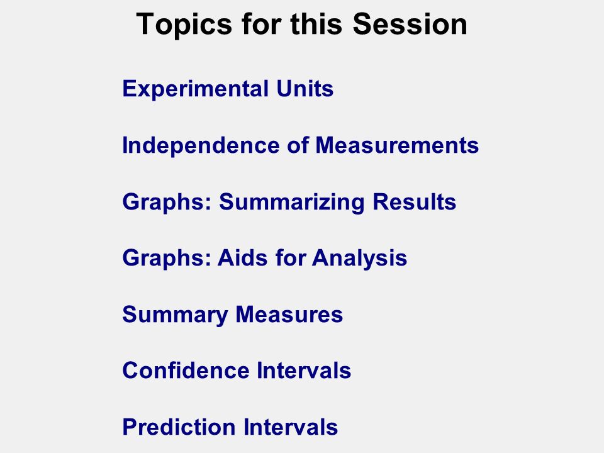Click the word 'Units'
Image resolution: width=604 pixels, height=453 pixels.
(x=305, y=89)
